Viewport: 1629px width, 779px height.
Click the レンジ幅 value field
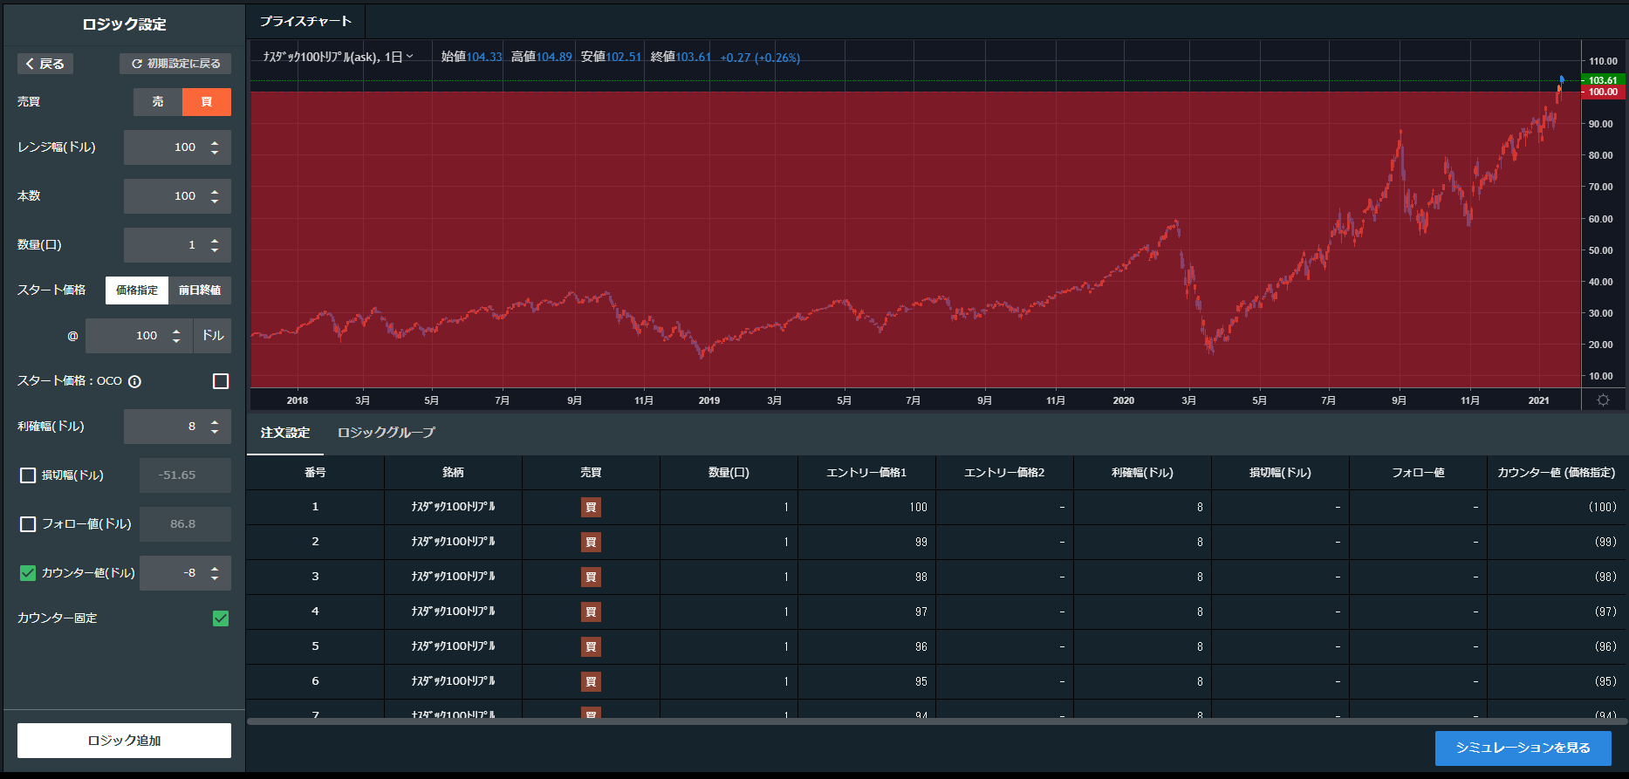177,147
